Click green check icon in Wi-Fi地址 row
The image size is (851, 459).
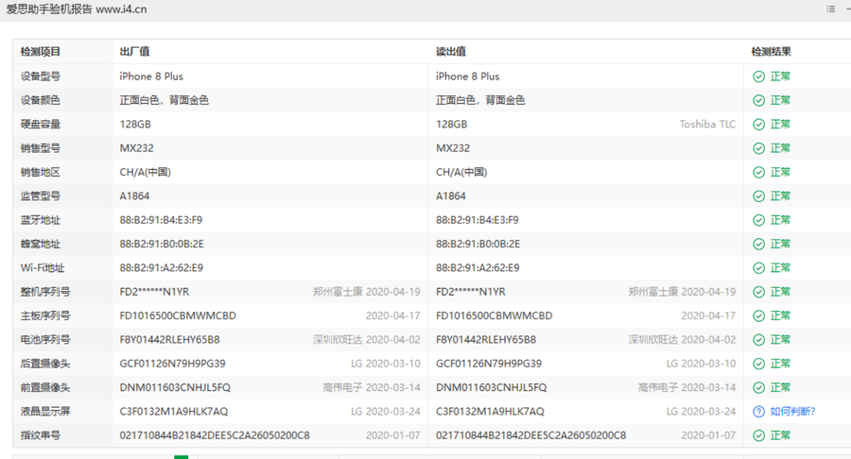point(758,267)
